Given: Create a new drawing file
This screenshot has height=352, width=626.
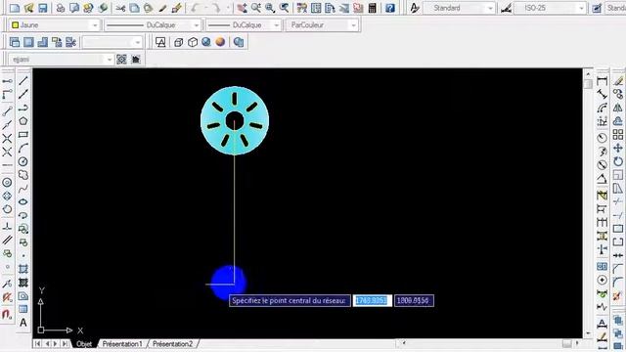Looking at the screenshot, I should 15,8.
